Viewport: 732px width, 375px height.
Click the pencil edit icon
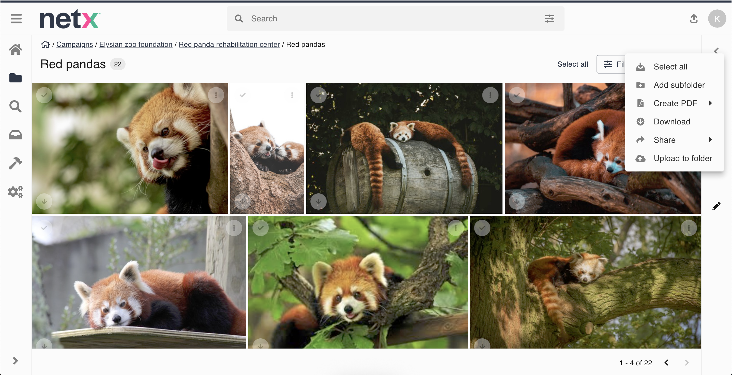716,206
